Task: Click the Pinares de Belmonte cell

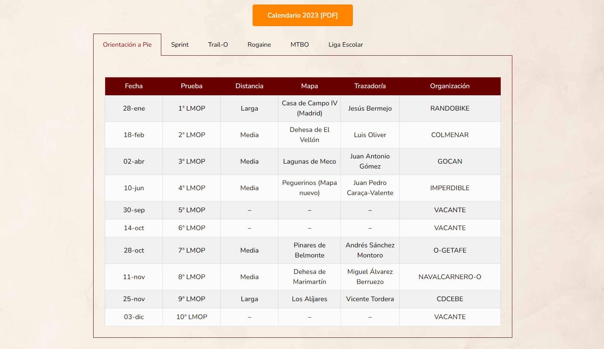Action: click(x=309, y=250)
